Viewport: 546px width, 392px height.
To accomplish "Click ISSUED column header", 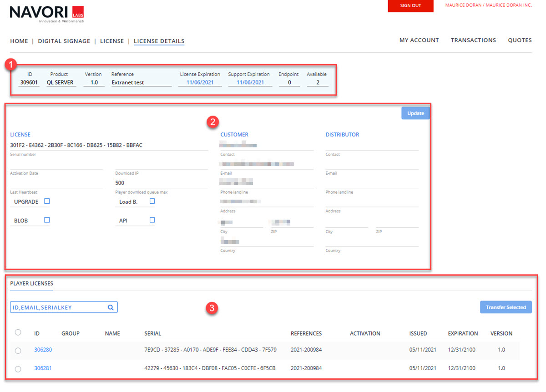I will coord(418,333).
